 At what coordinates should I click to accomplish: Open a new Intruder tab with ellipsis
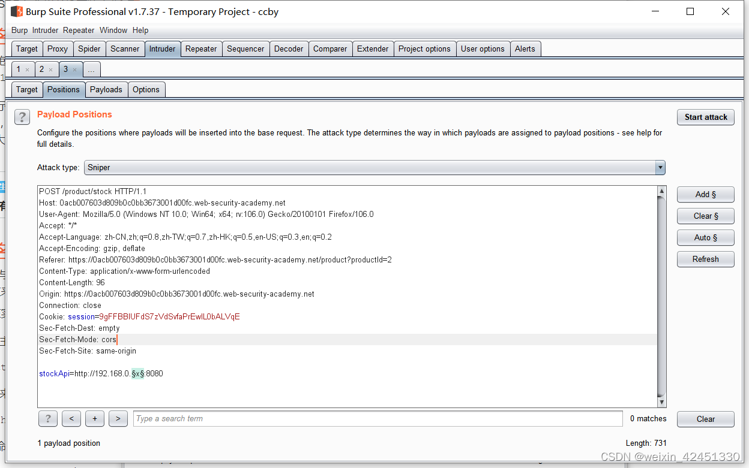(x=91, y=70)
